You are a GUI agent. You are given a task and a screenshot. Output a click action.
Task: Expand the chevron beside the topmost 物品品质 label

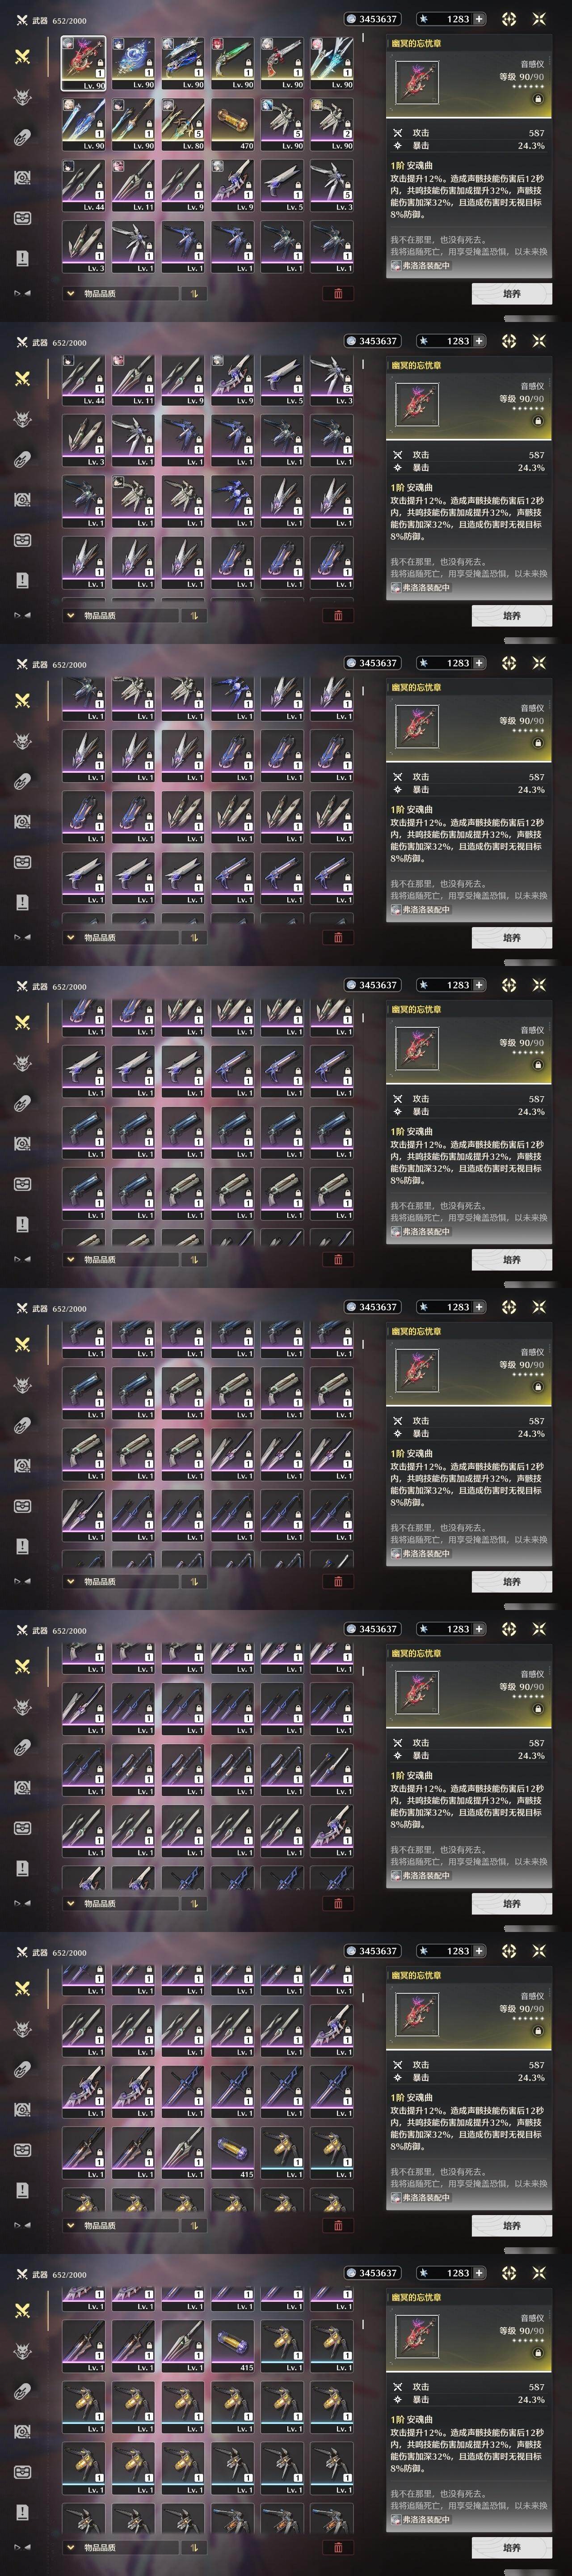pyautogui.click(x=71, y=294)
